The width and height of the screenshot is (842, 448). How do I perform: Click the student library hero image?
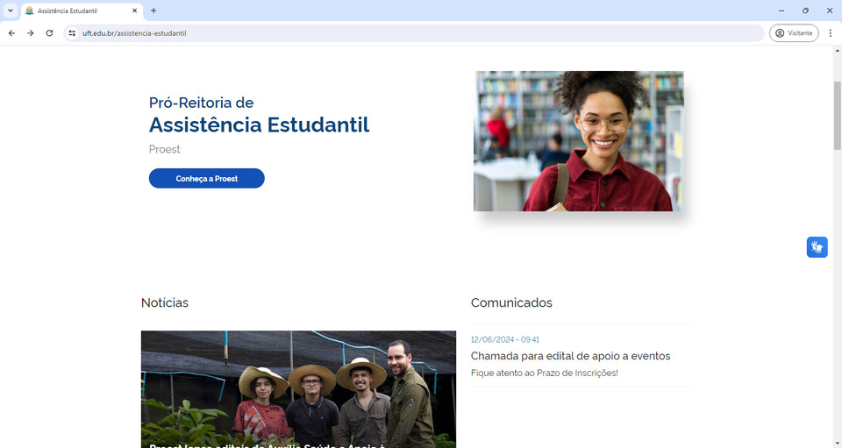[578, 141]
